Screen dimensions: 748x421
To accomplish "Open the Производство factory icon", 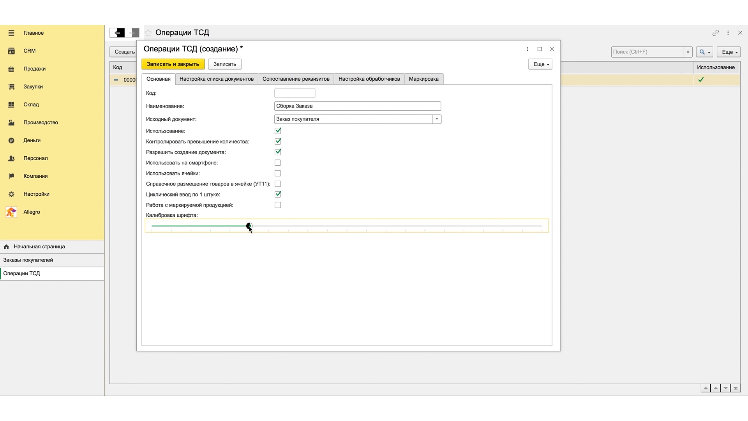I will 11,123.
